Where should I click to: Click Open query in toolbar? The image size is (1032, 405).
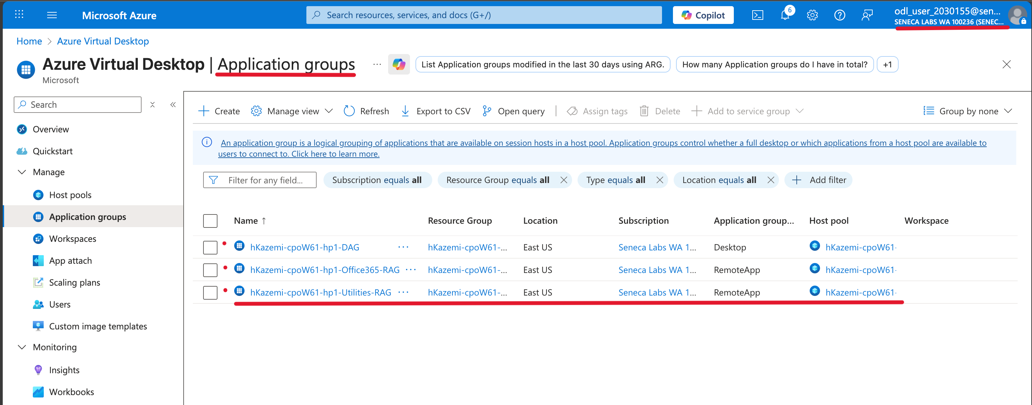(514, 111)
